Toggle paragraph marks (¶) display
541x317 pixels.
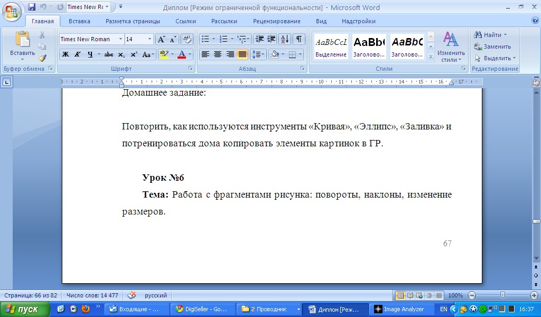[x=299, y=39]
